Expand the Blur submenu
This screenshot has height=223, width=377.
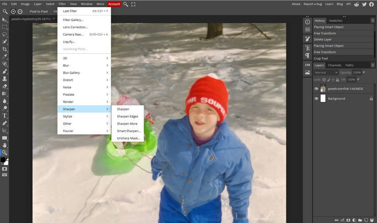coord(84,65)
